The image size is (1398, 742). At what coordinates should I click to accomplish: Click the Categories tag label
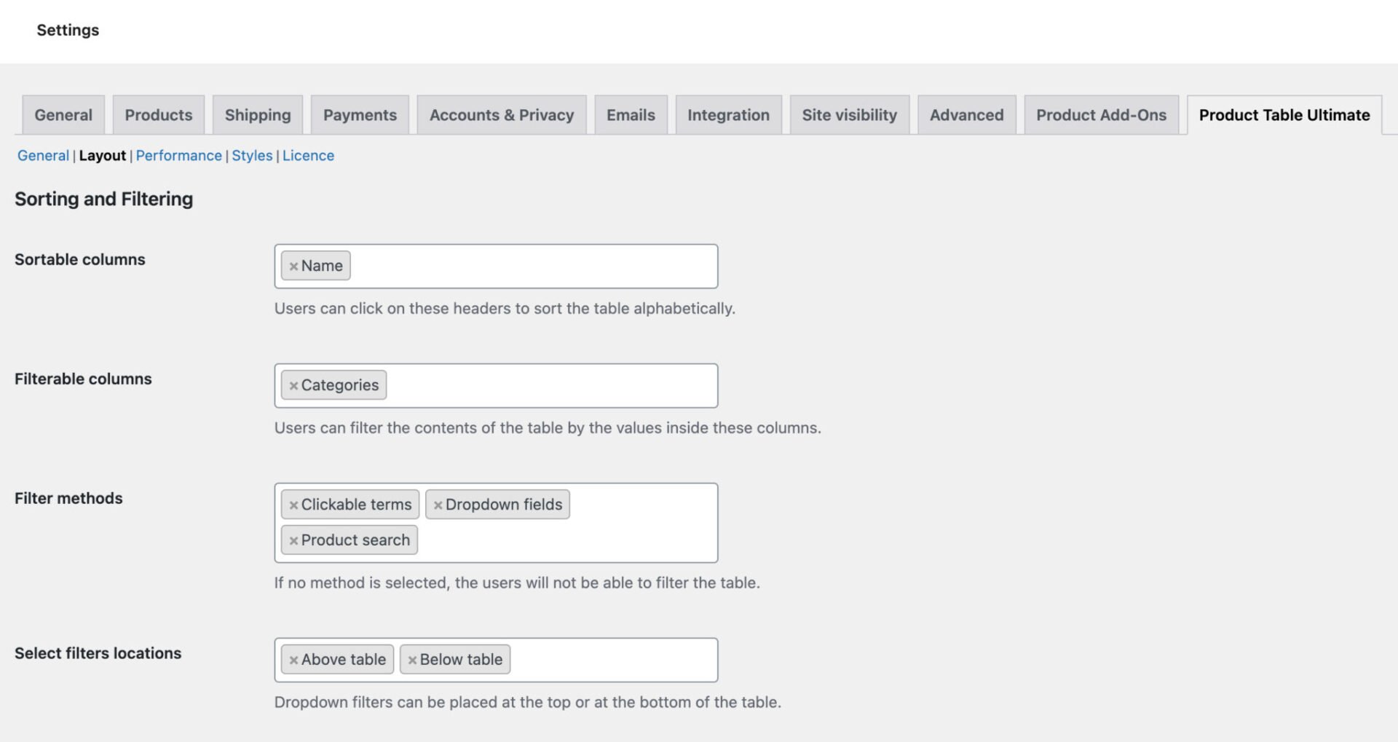point(340,385)
